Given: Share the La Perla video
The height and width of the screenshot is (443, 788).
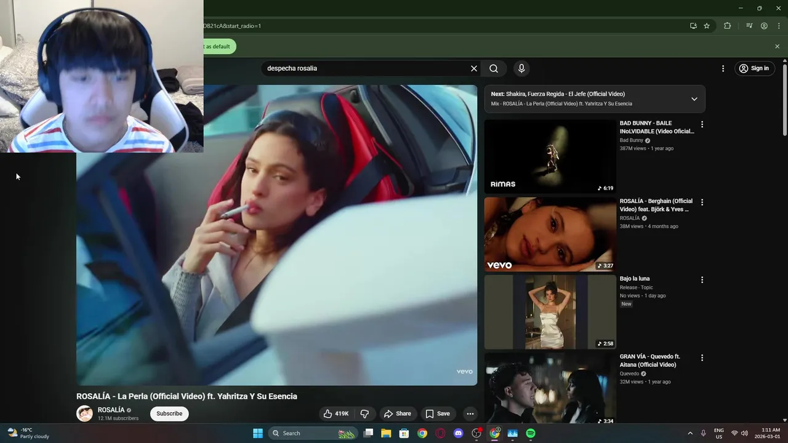Looking at the screenshot, I should [397, 413].
